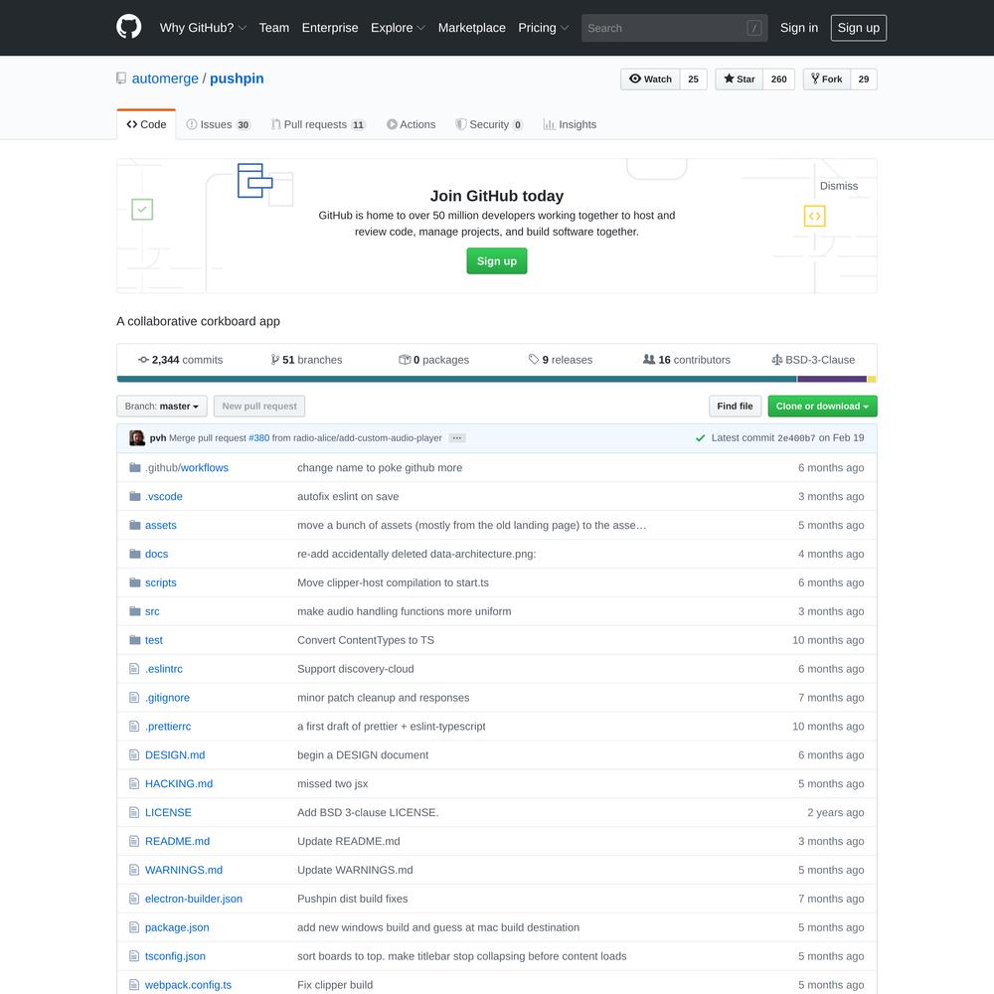Open the pushpin repository link
The width and height of the screenshot is (994, 994).
click(237, 79)
